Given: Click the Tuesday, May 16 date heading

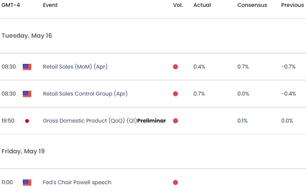Looking at the screenshot, I should 27,35.
